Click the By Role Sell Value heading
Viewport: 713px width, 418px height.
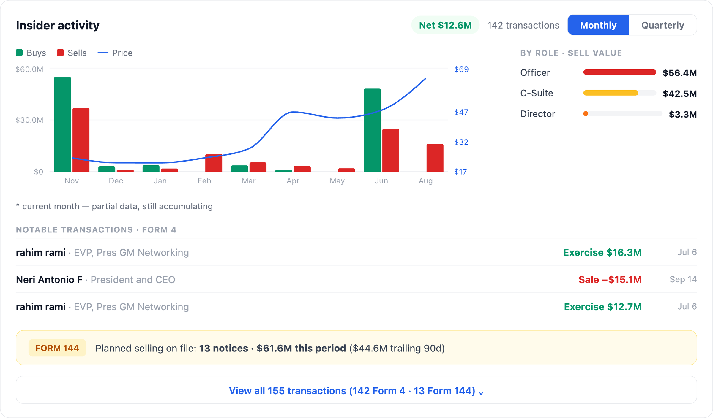571,53
